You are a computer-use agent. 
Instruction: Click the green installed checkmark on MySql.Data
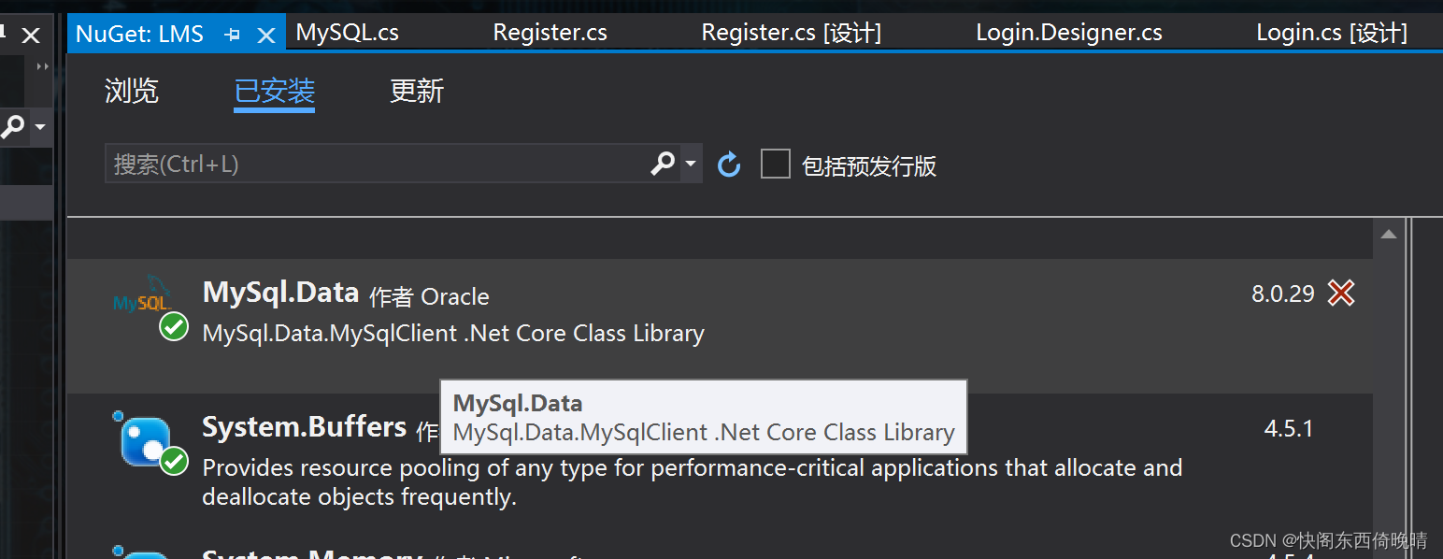pyautogui.click(x=174, y=327)
